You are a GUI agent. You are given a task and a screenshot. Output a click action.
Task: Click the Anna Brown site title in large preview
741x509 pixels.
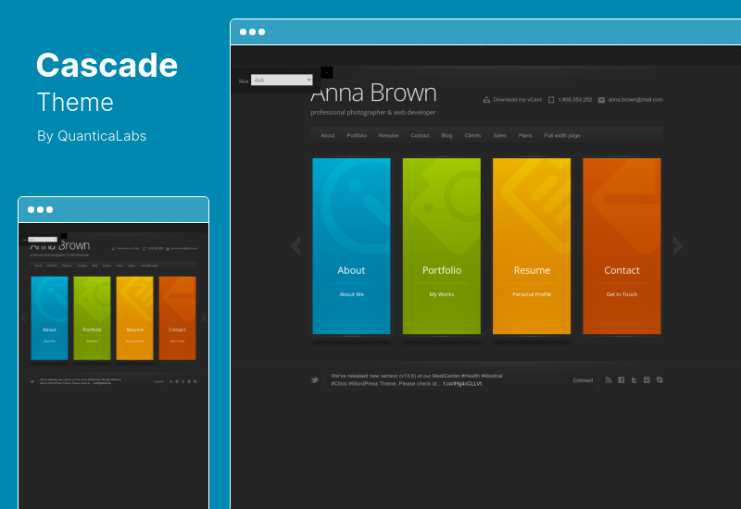(x=373, y=93)
